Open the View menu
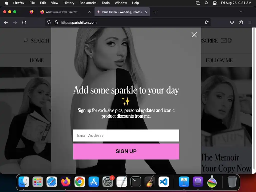 click(54, 3)
